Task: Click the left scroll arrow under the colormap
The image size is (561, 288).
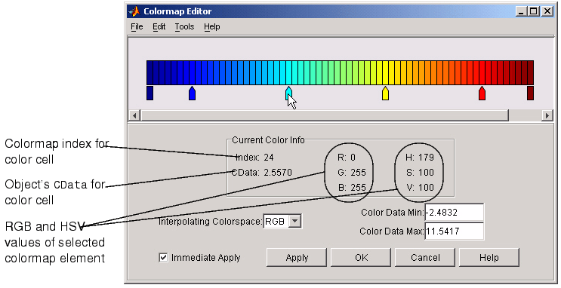Action: pyautogui.click(x=134, y=115)
